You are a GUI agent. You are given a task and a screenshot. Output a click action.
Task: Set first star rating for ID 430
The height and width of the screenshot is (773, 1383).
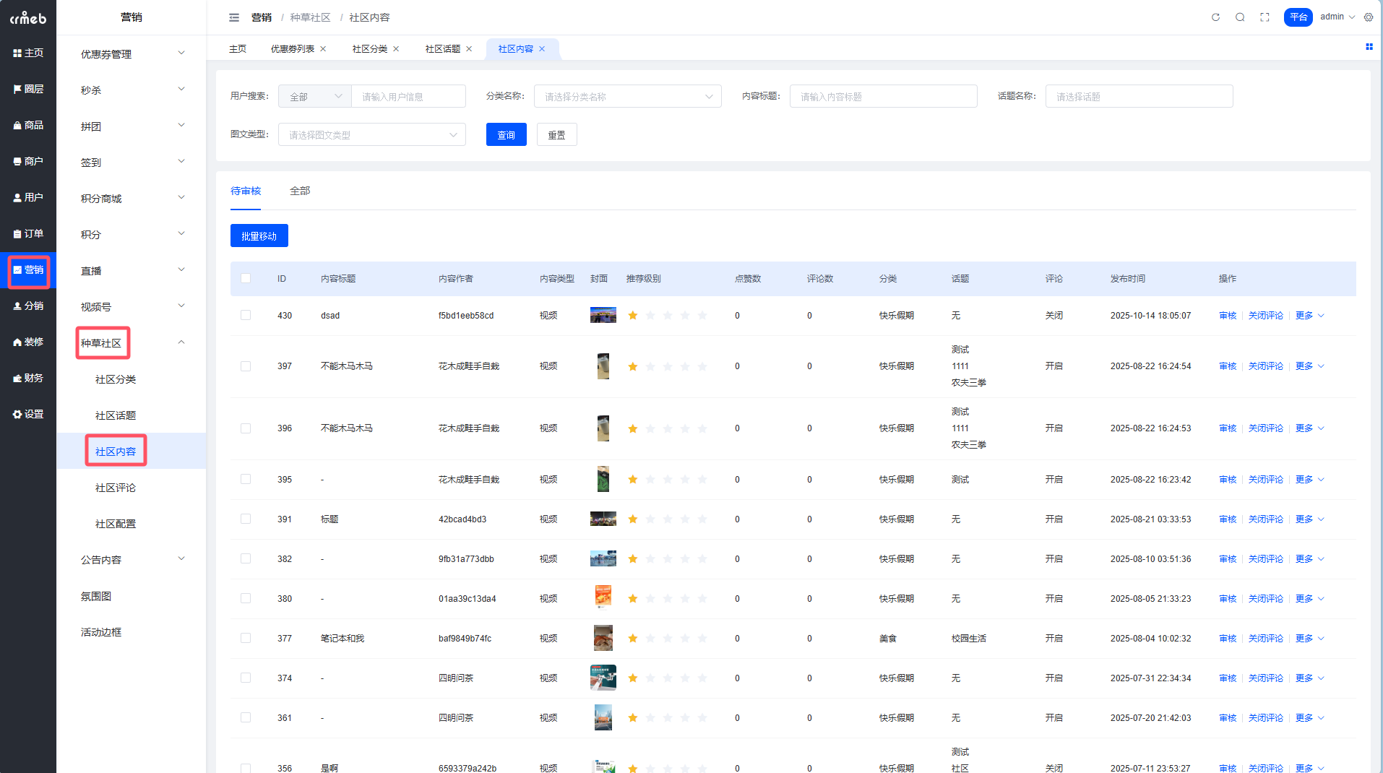point(633,316)
